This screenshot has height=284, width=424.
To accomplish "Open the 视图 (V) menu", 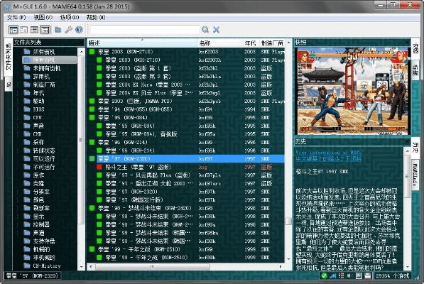I will 43,18.
